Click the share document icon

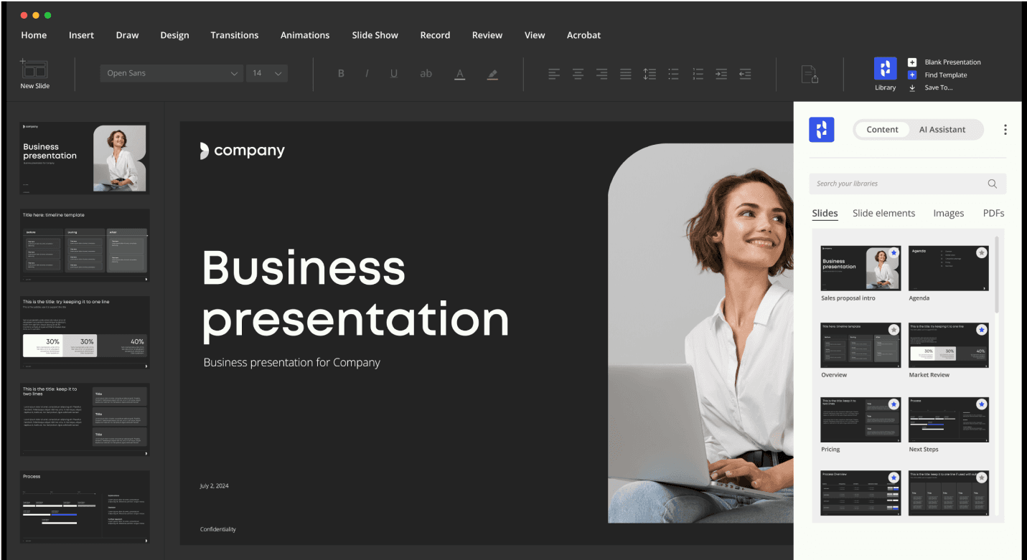(810, 74)
